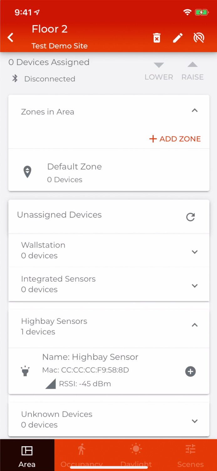Tap the RSSI signal strength icon

[x=51, y=383]
